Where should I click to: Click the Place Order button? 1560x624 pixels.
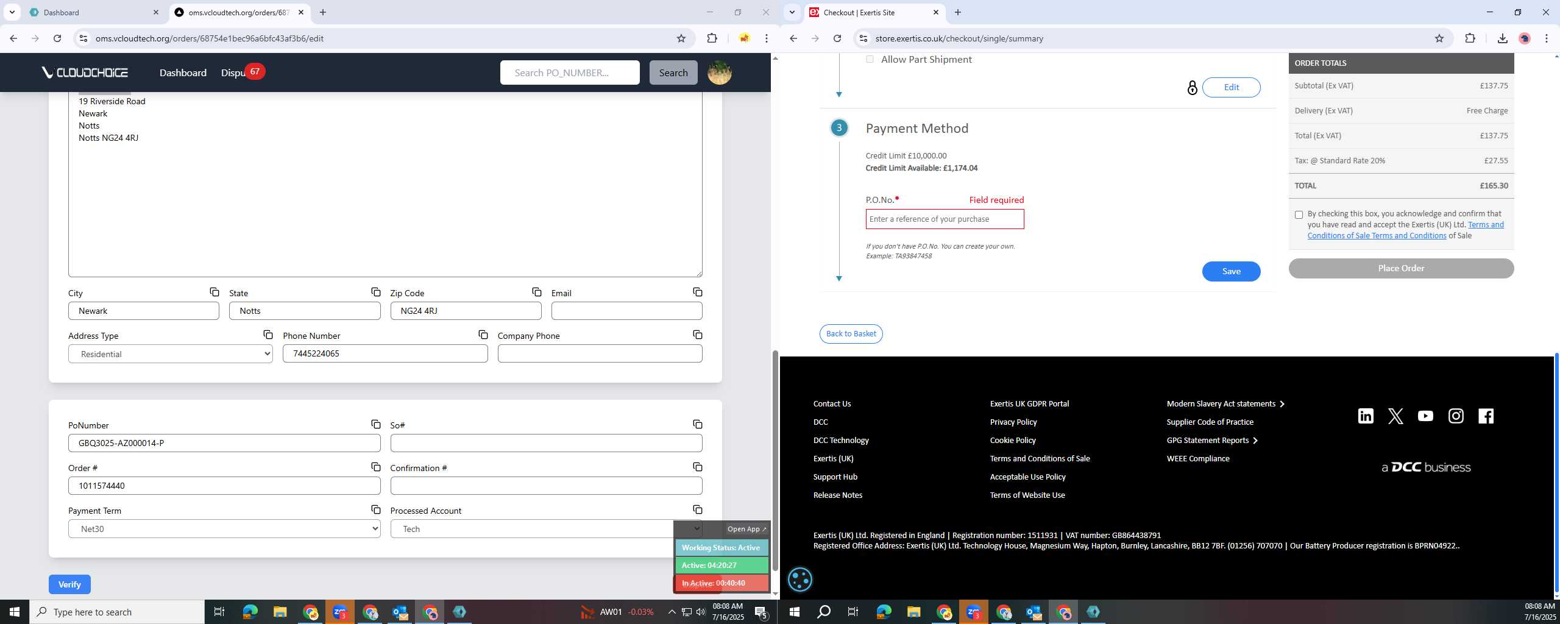coord(1401,268)
